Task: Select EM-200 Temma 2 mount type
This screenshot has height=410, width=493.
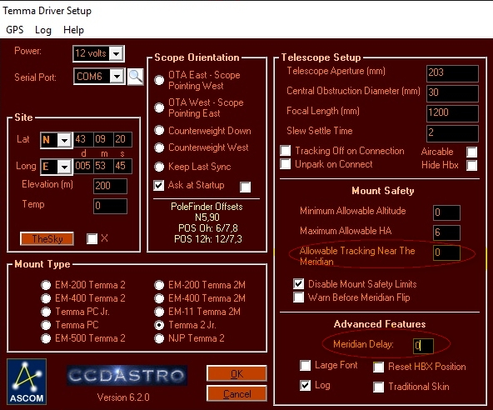Action: [x=46, y=285]
